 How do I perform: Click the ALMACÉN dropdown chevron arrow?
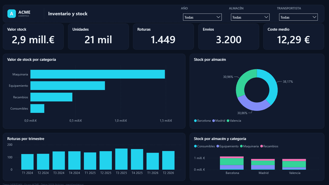266,17
